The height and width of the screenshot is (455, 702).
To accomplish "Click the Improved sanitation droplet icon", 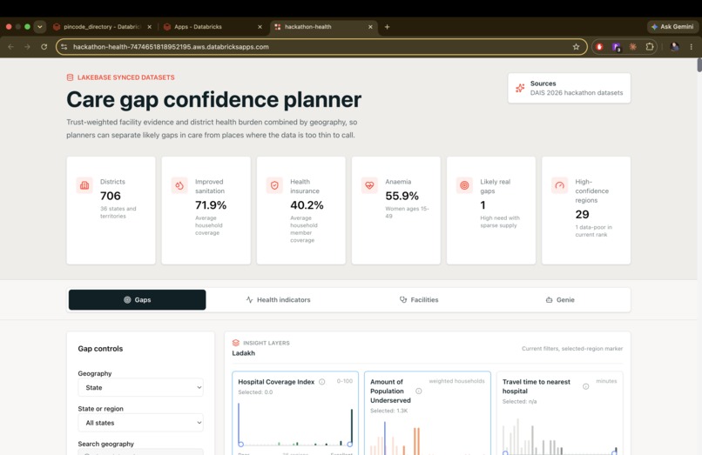I will (x=179, y=185).
